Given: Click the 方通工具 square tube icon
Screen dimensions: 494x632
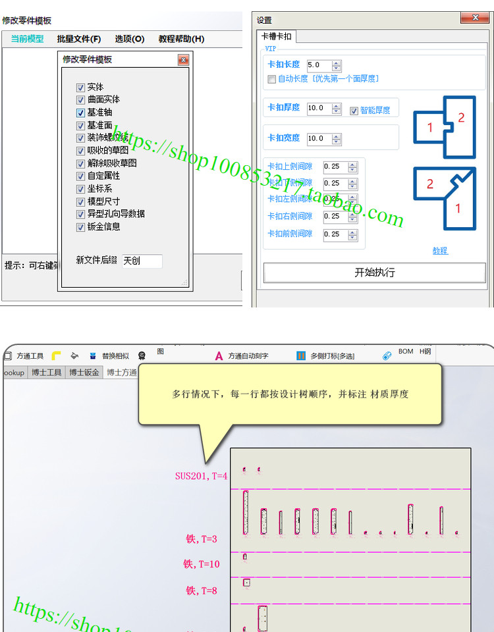Looking at the screenshot, I should pyautogui.click(x=8, y=356).
